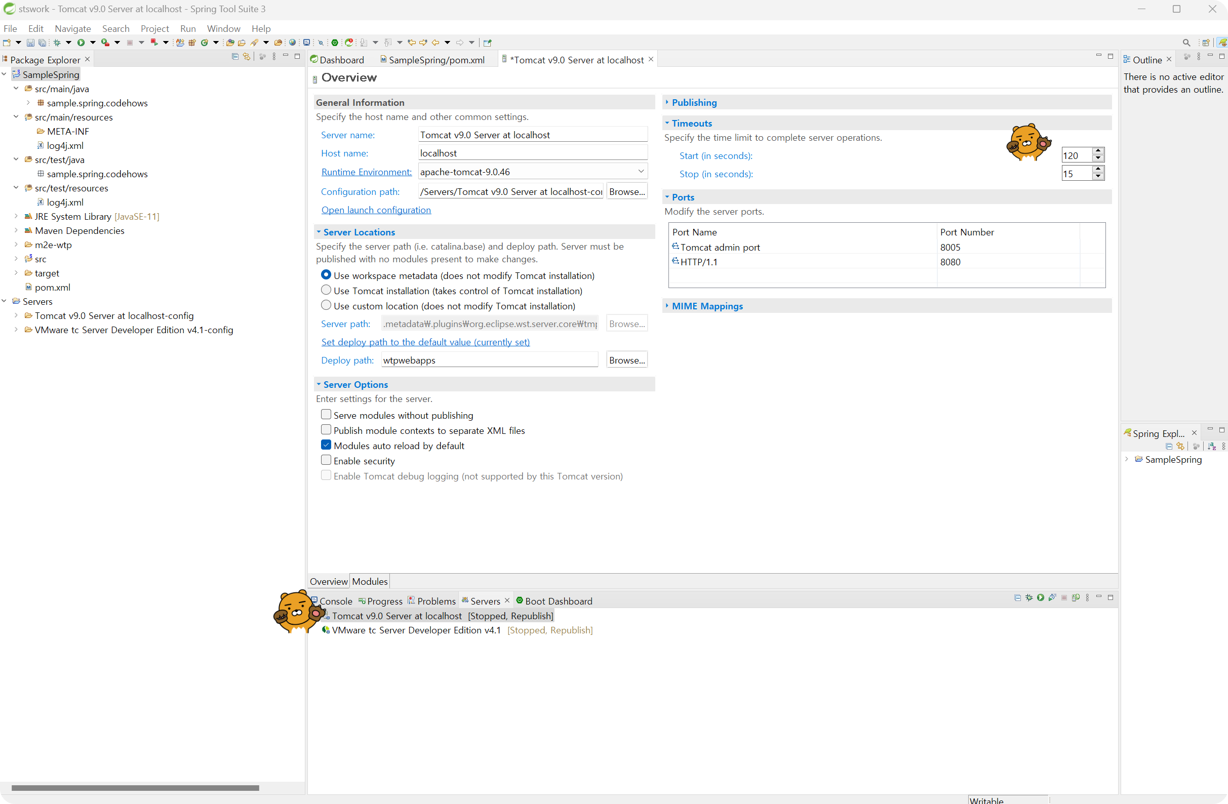Viewport: 1228px width, 804px height.
Task: Click Collapse All icon in Package Explorer
Action: coord(235,57)
